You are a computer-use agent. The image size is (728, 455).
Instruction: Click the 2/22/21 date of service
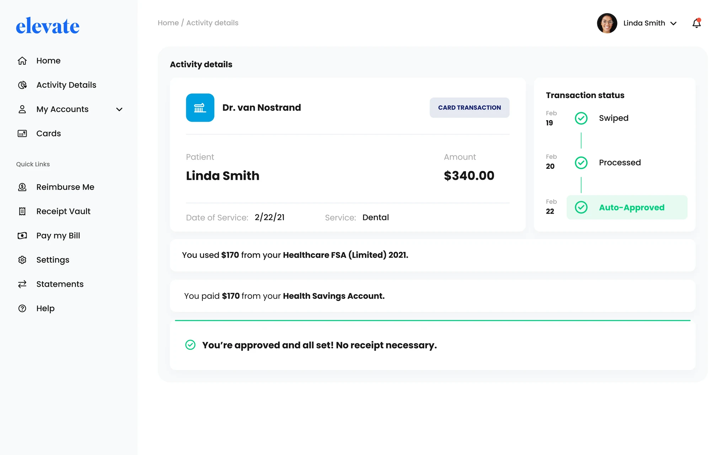pos(269,217)
